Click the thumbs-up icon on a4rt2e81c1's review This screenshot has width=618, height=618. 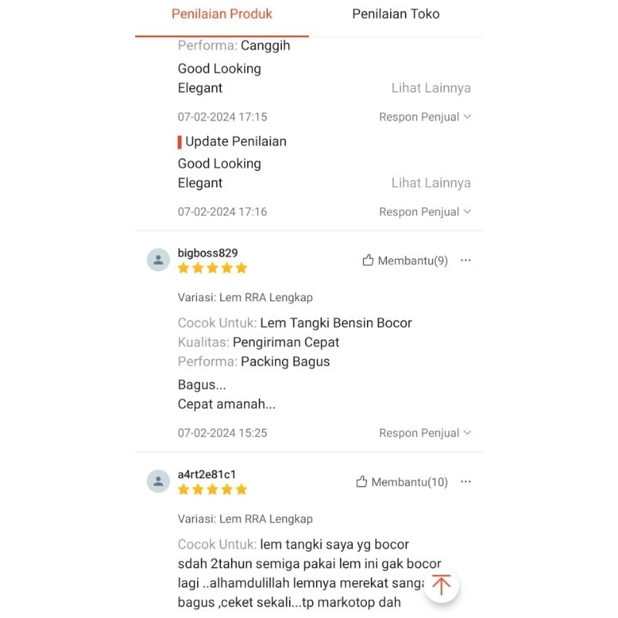[x=362, y=482]
